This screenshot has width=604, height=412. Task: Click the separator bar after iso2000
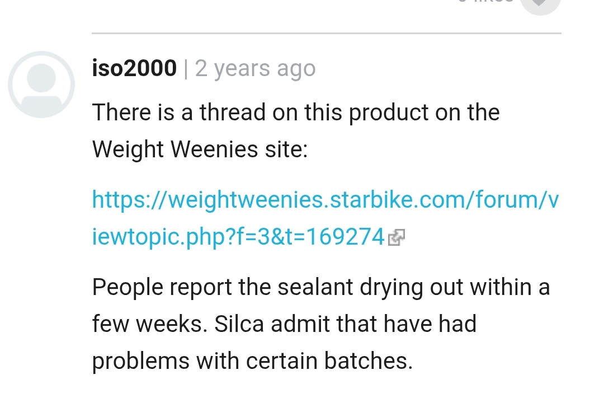(186, 69)
